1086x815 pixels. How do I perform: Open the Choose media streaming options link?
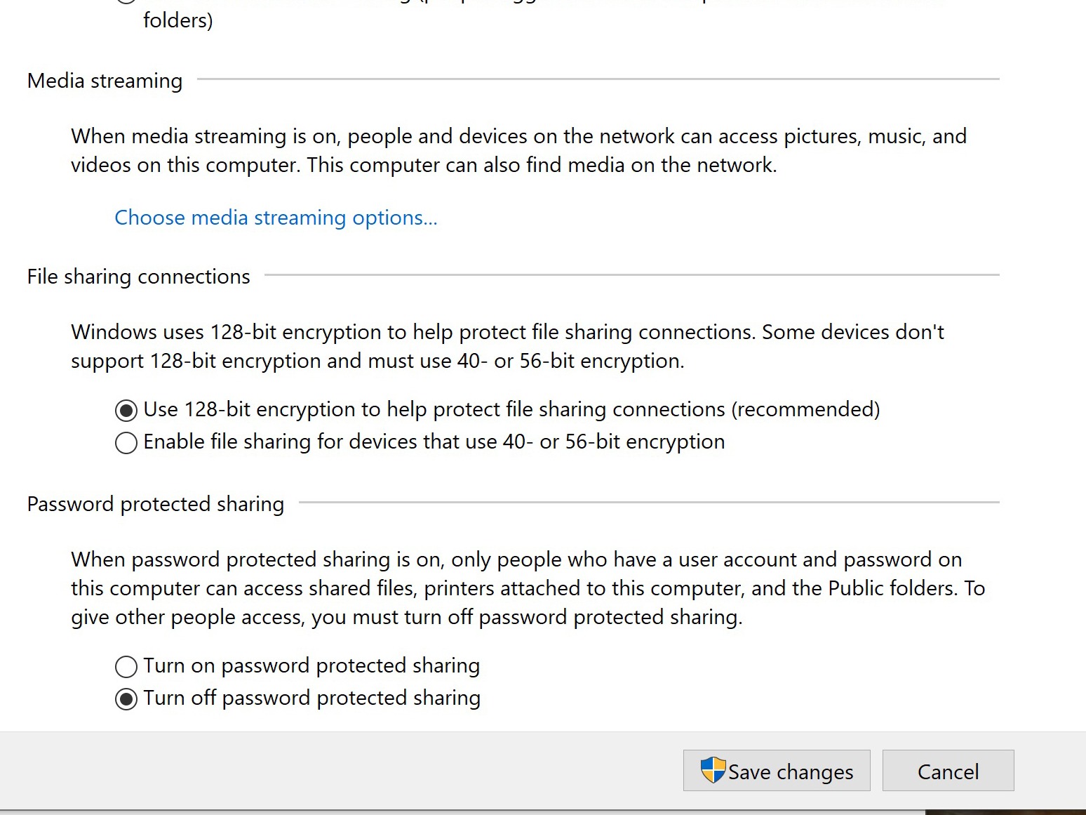(x=276, y=218)
